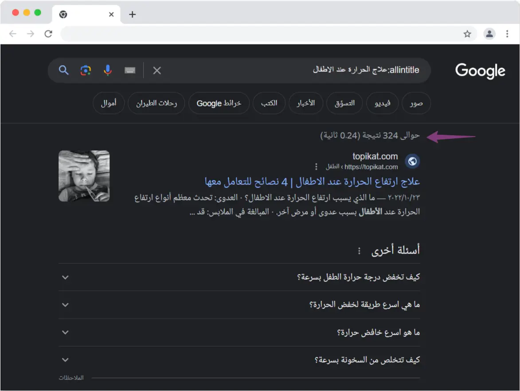Screen dimensions: 520x391
Task: Switch to the صور image results tab
Action: 416,103
